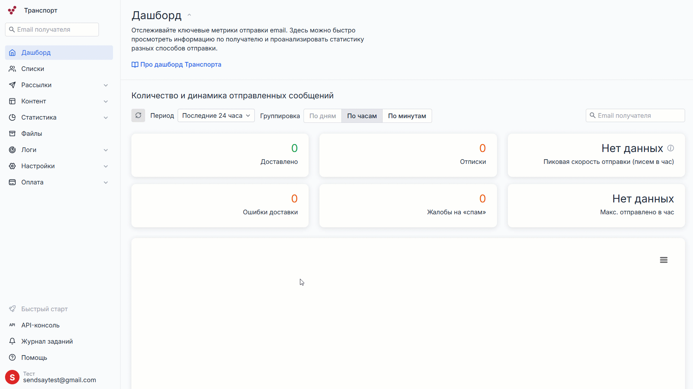
Task: Collapse the Дашборд header description caret
Action: tap(189, 15)
